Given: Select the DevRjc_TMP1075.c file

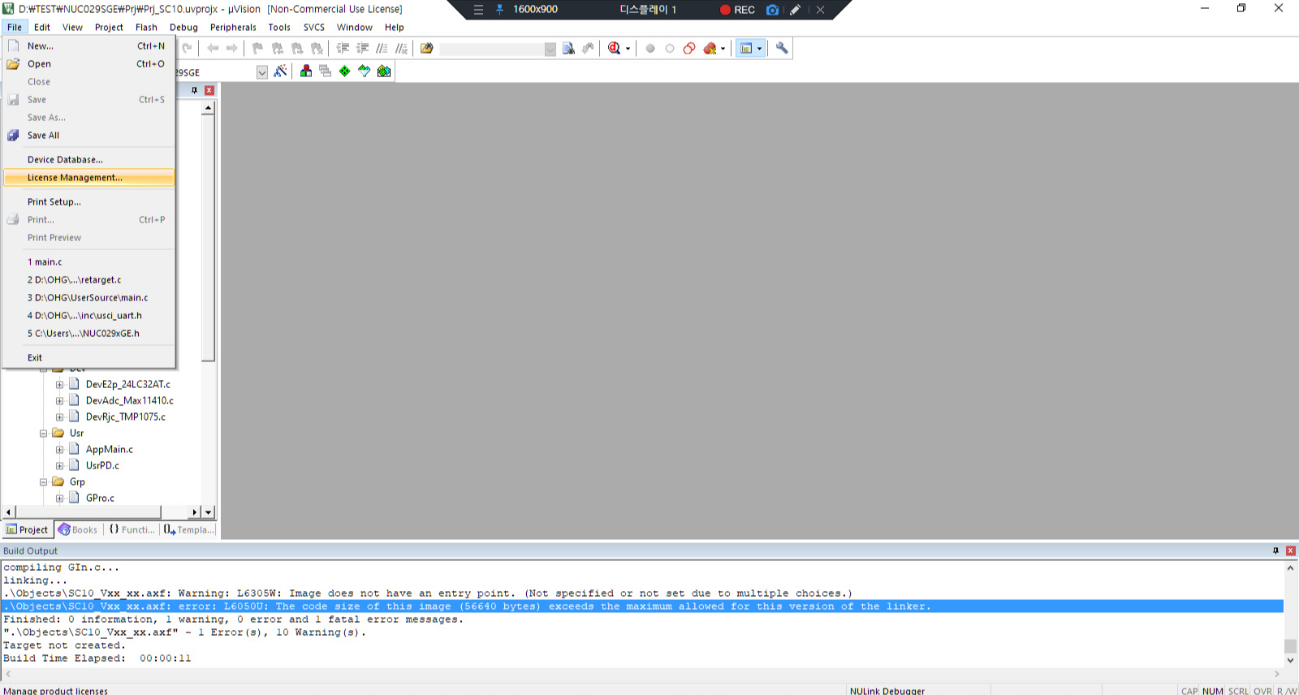Looking at the screenshot, I should point(126,417).
